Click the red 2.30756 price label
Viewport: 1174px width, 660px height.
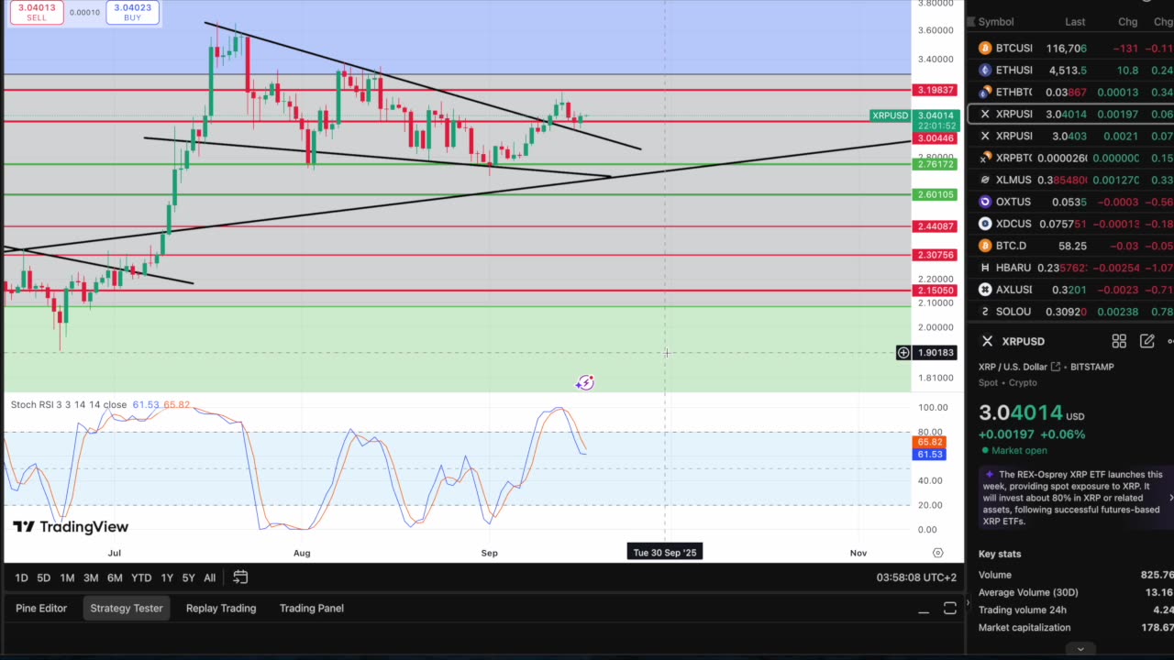935,255
